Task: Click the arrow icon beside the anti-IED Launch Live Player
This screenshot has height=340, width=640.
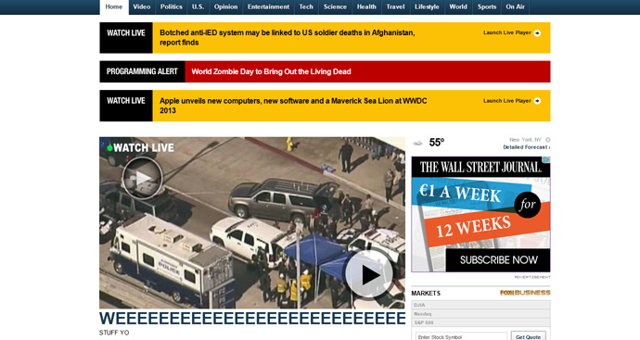Action: 537,33
